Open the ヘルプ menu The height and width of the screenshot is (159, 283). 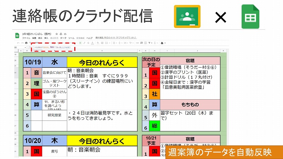[89, 38]
